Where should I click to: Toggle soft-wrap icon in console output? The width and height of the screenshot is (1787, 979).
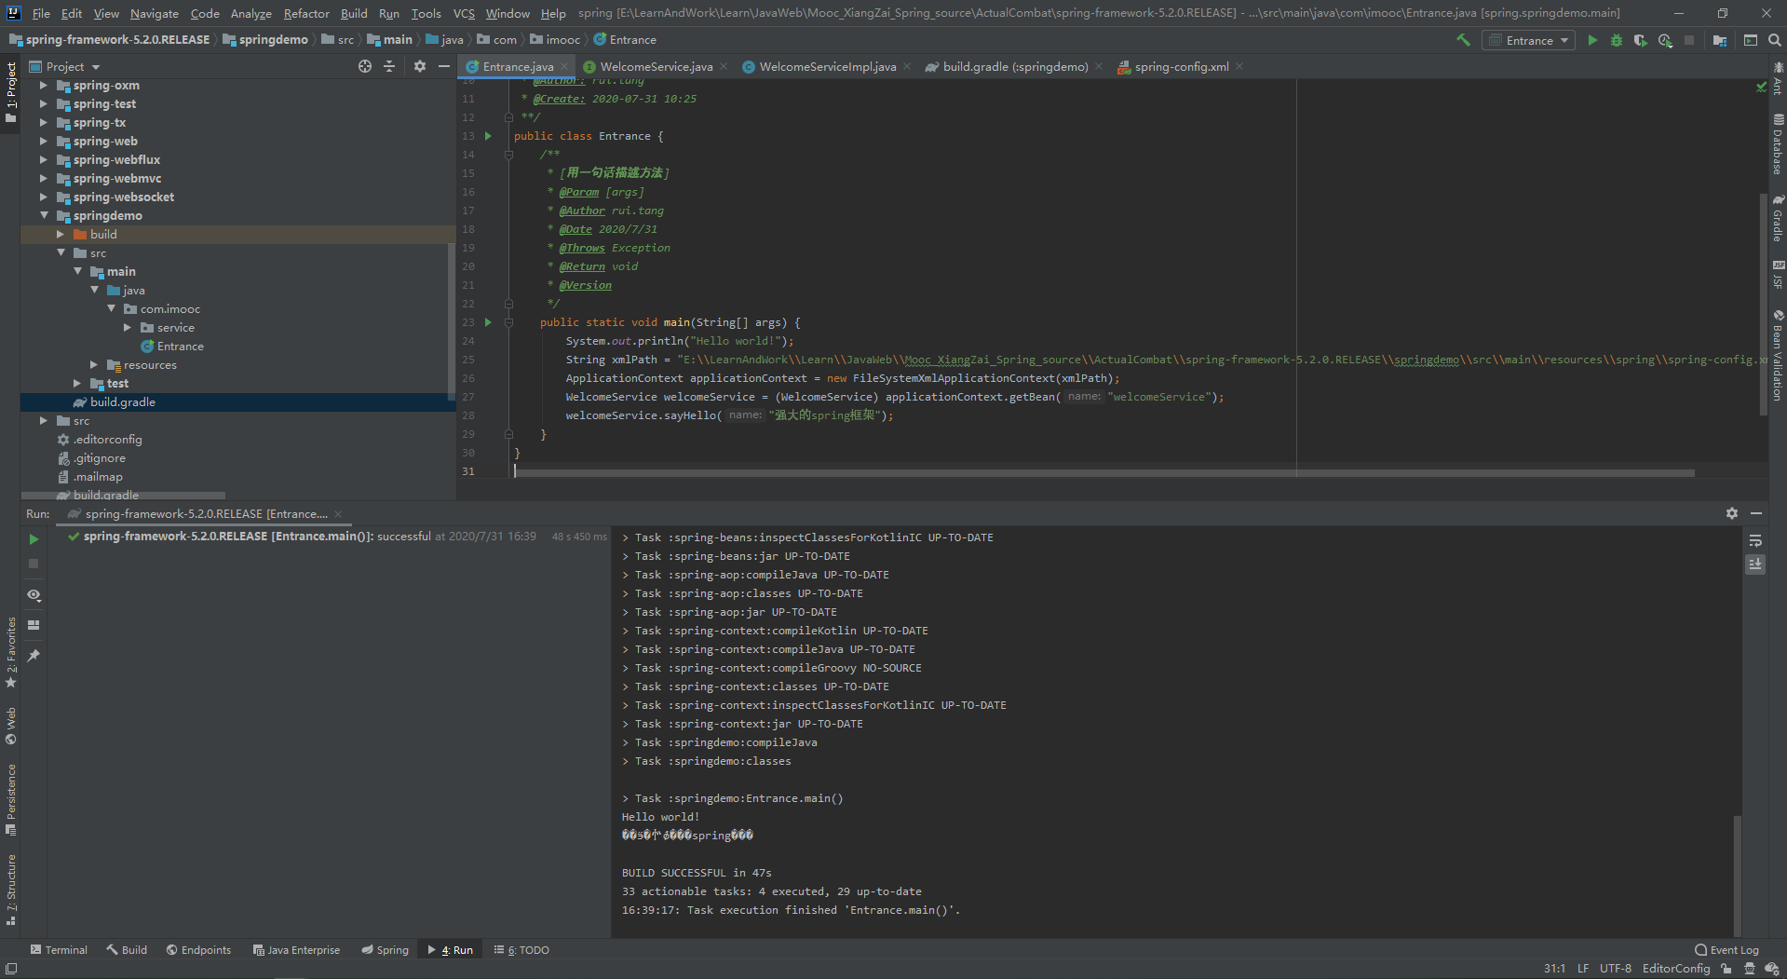(1755, 540)
